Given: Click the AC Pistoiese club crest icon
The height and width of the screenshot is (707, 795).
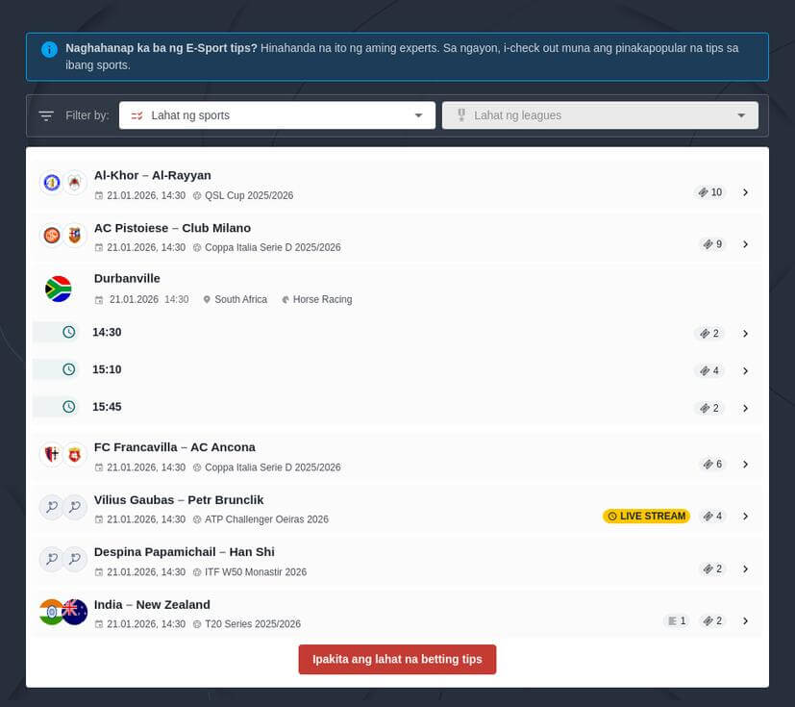Looking at the screenshot, I should [x=51, y=234].
